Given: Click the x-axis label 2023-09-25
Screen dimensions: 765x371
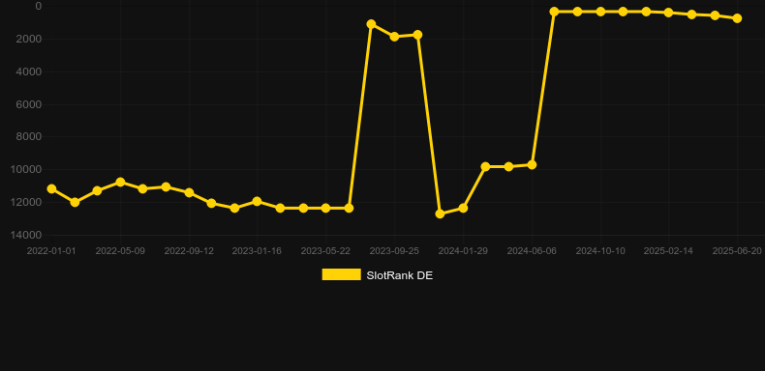Looking at the screenshot, I should [394, 251].
